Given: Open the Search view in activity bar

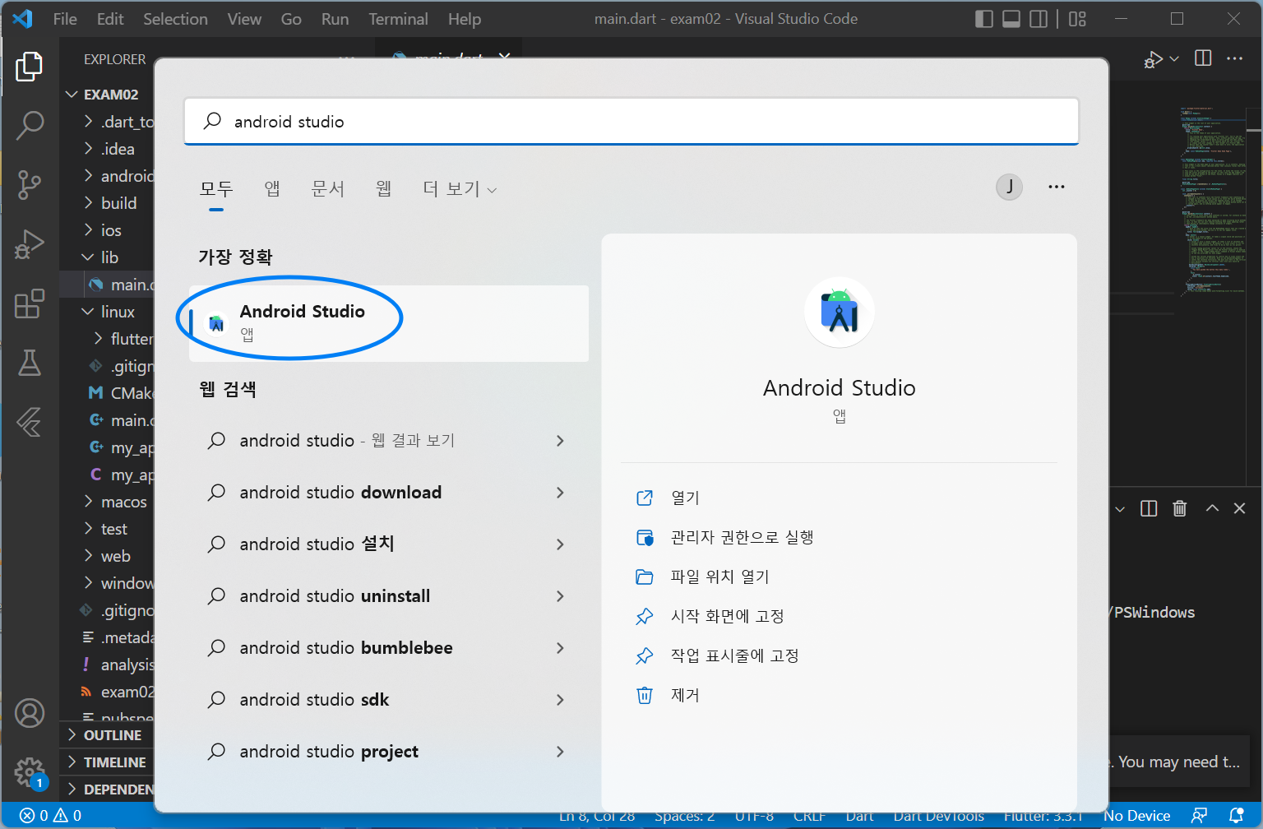Looking at the screenshot, I should (30, 126).
